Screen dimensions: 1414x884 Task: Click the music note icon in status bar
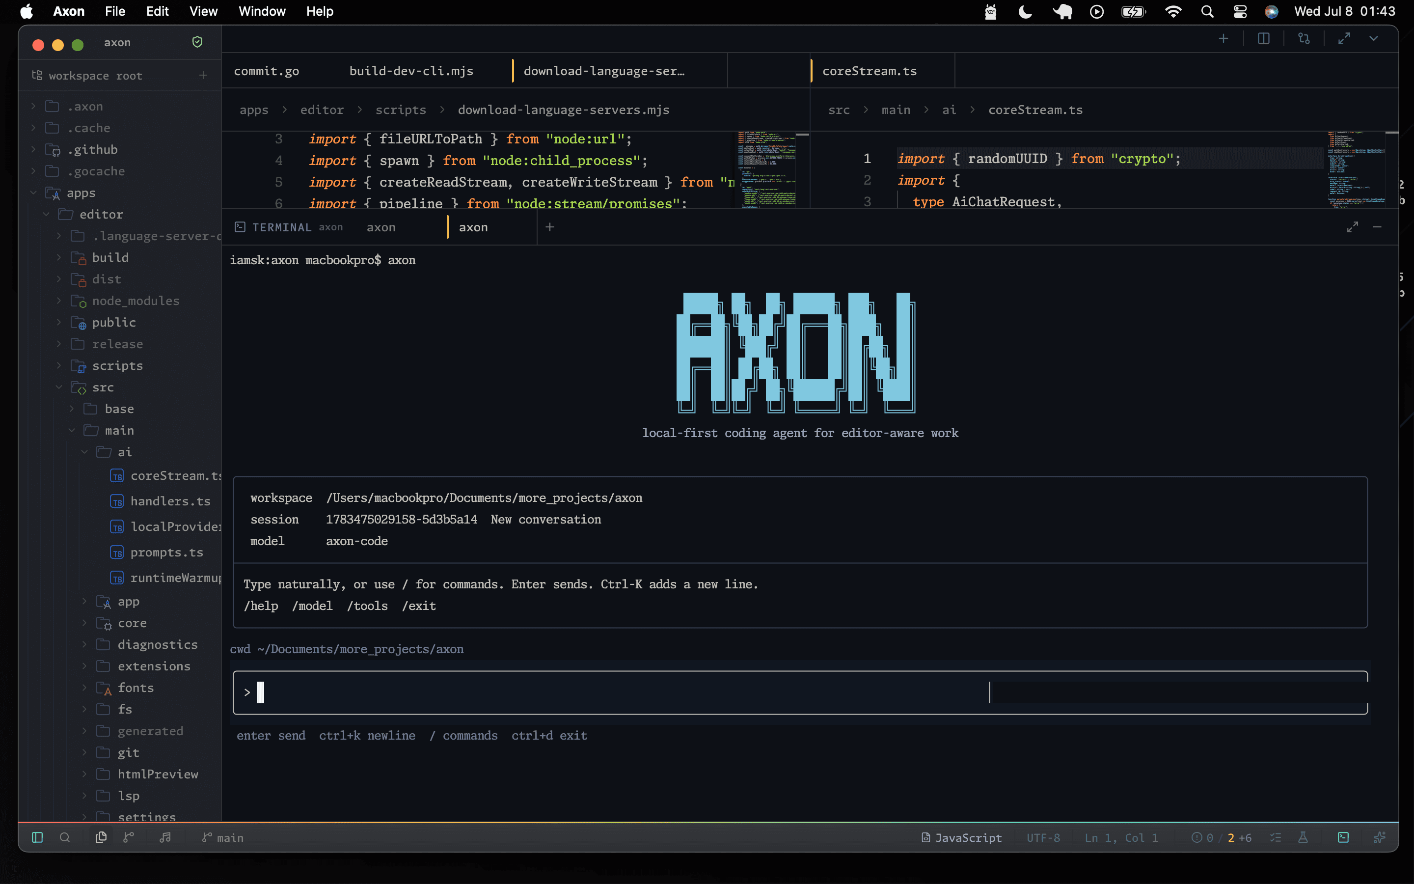[x=165, y=837]
